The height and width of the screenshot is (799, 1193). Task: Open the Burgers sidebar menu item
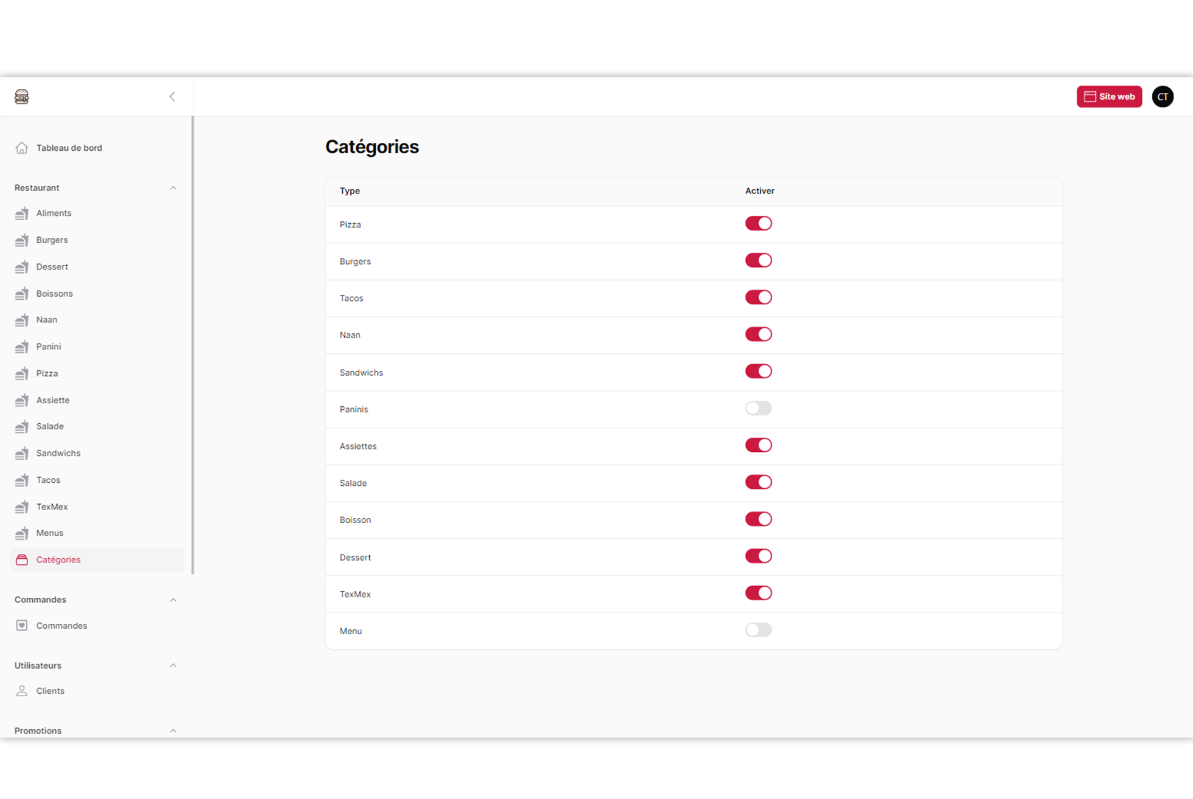point(52,240)
